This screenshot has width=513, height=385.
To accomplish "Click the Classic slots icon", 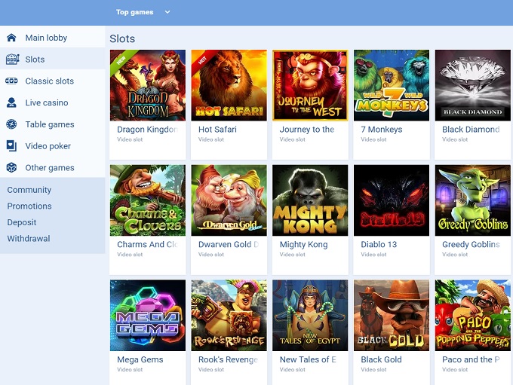I will [11, 81].
